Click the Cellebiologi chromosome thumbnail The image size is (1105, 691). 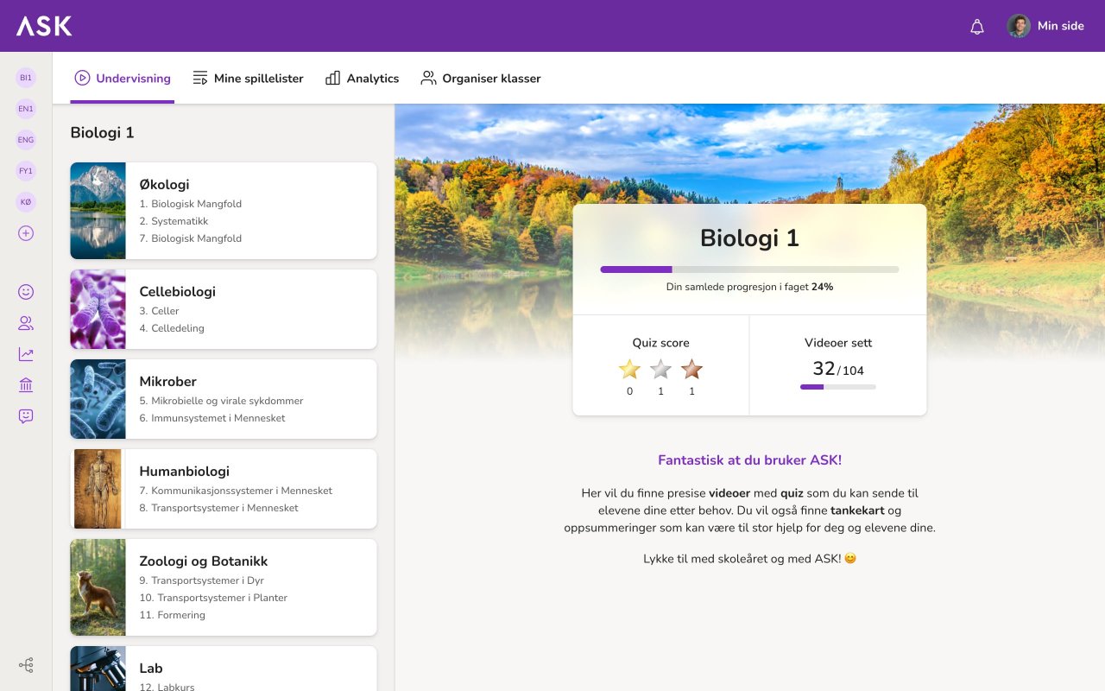point(98,309)
